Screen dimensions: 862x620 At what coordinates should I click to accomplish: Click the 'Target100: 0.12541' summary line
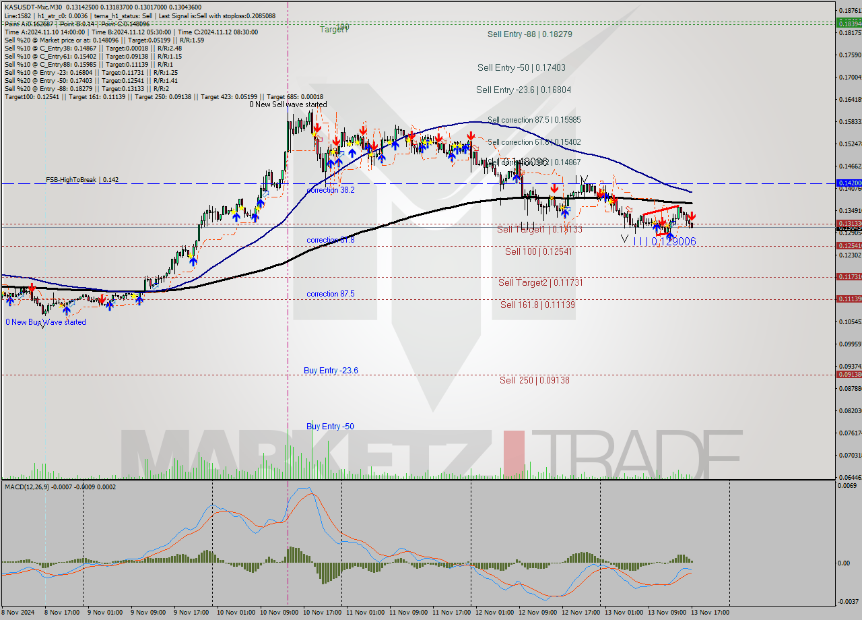tap(164, 96)
